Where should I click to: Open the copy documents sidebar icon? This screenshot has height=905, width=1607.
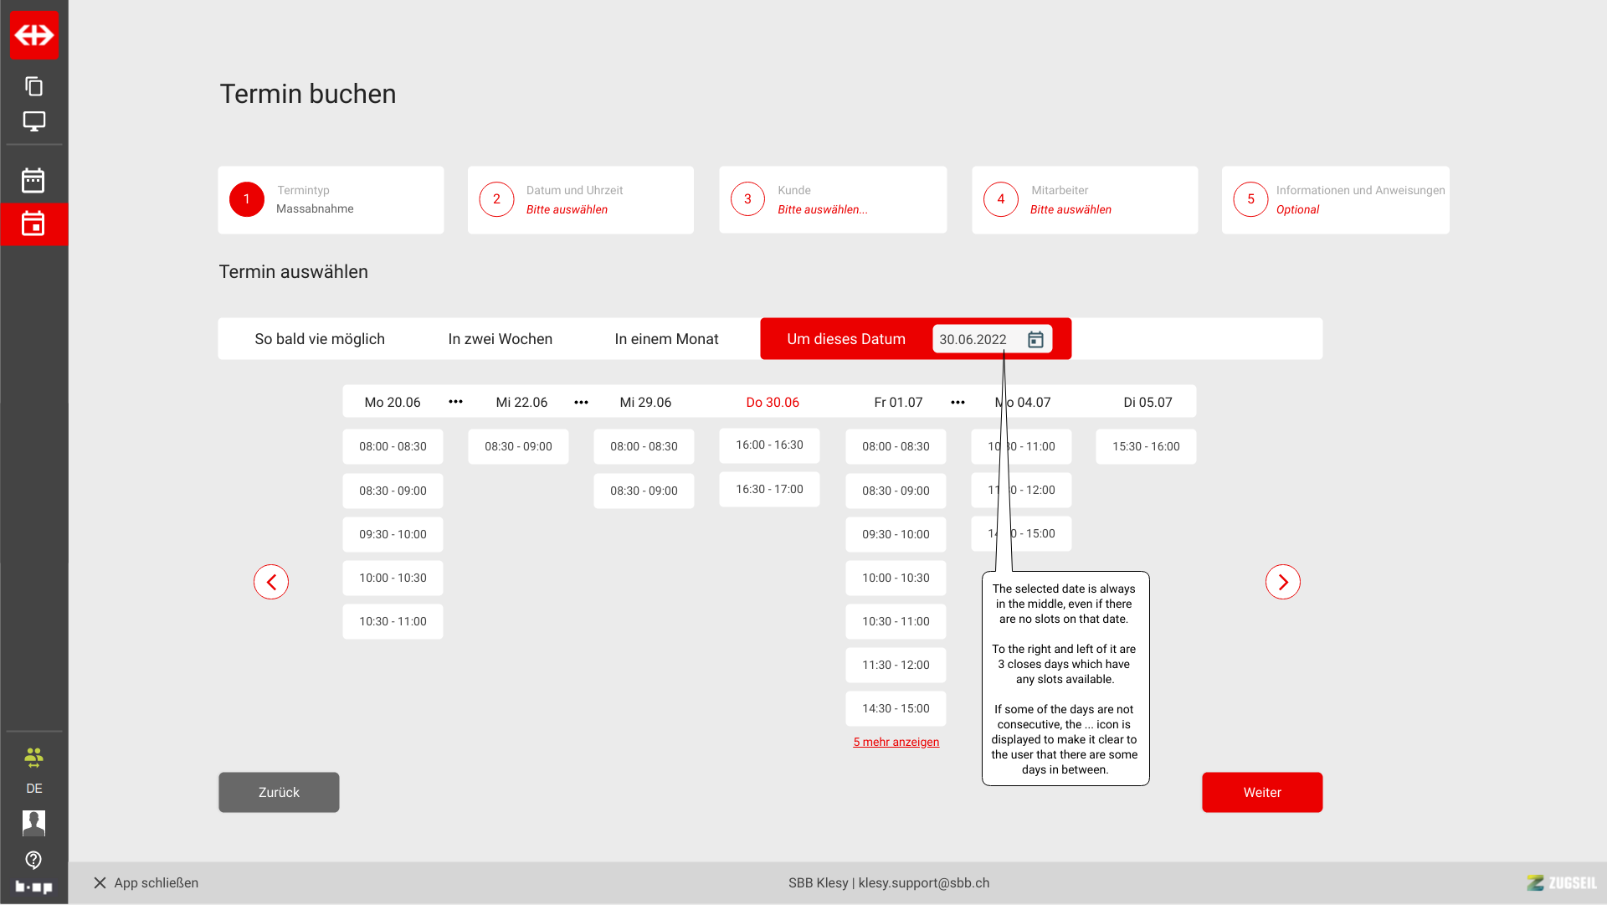pos(34,86)
